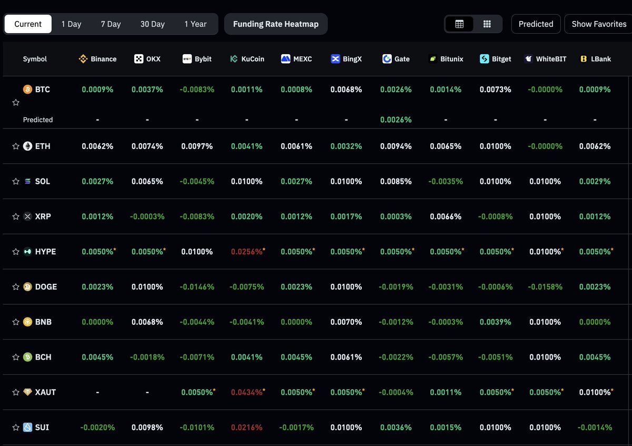Click the Bybit logo in header
Screen dimensions: 632x446
pos(187,59)
